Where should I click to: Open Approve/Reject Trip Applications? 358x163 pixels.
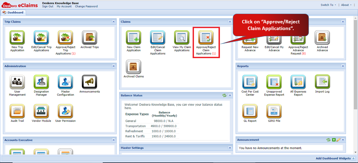(65, 38)
